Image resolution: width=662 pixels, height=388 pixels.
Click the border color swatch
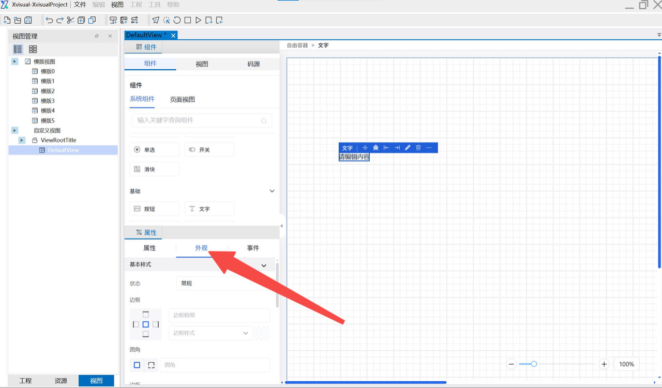pos(263,333)
